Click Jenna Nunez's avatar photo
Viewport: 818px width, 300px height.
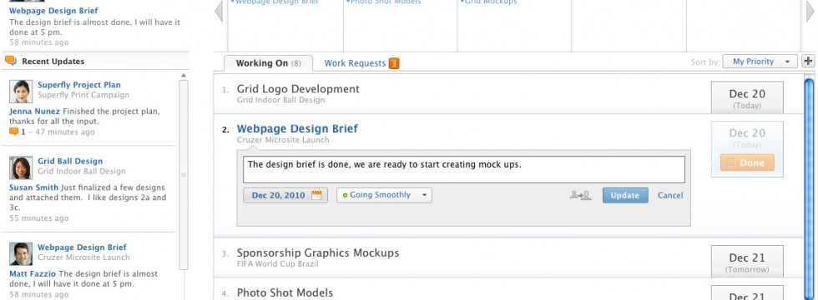[x=21, y=92]
